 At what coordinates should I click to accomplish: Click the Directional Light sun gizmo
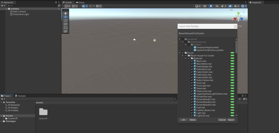click(154, 40)
